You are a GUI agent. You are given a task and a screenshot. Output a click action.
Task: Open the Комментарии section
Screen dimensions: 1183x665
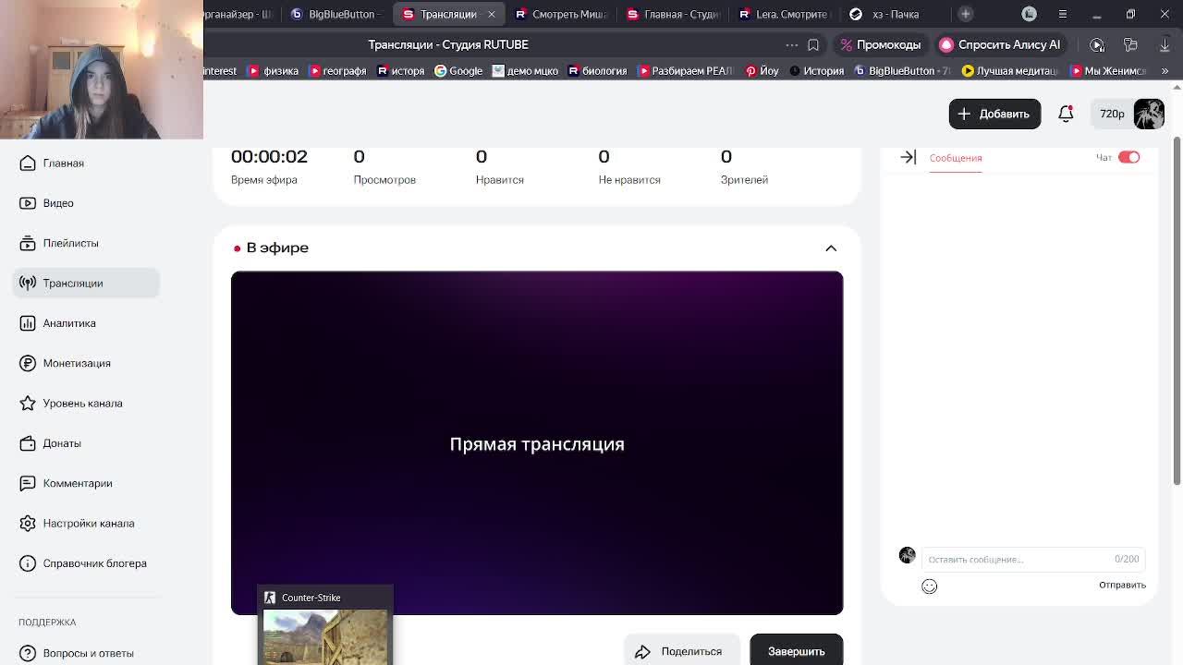[x=66, y=483]
